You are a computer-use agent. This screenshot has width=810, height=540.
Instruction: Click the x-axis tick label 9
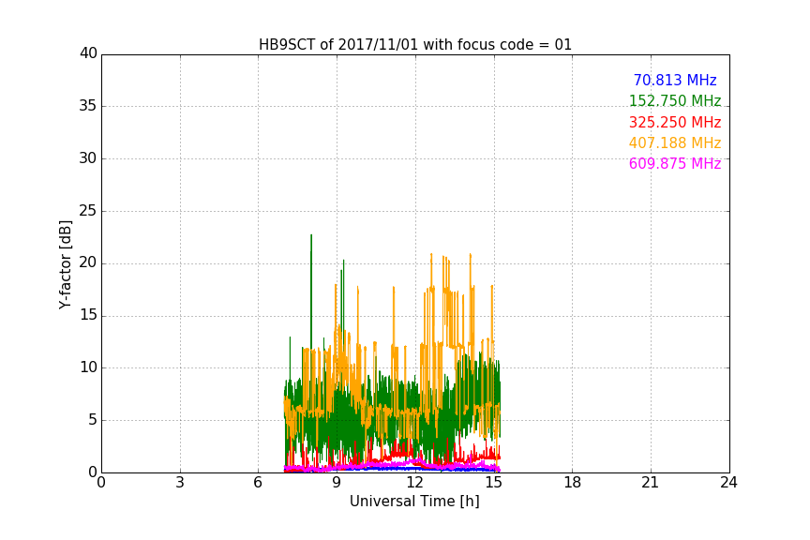(337, 483)
